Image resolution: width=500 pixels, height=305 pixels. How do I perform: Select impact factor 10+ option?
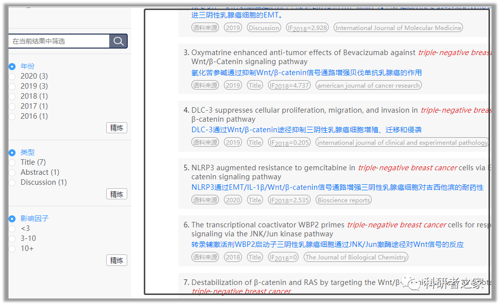click(x=12, y=248)
